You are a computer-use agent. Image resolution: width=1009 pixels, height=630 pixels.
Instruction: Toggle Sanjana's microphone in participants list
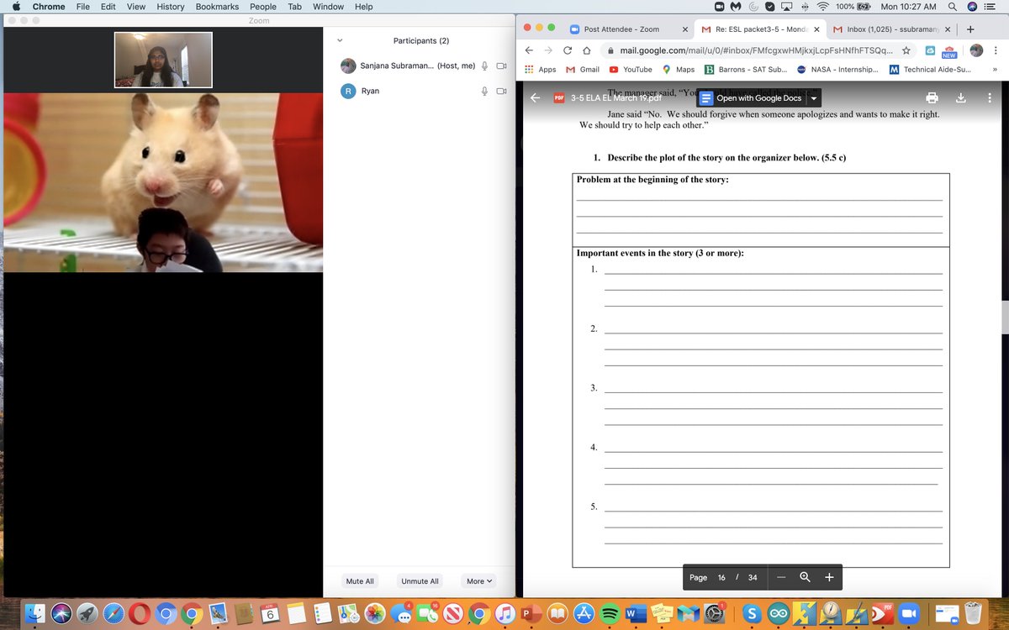coord(485,66)
